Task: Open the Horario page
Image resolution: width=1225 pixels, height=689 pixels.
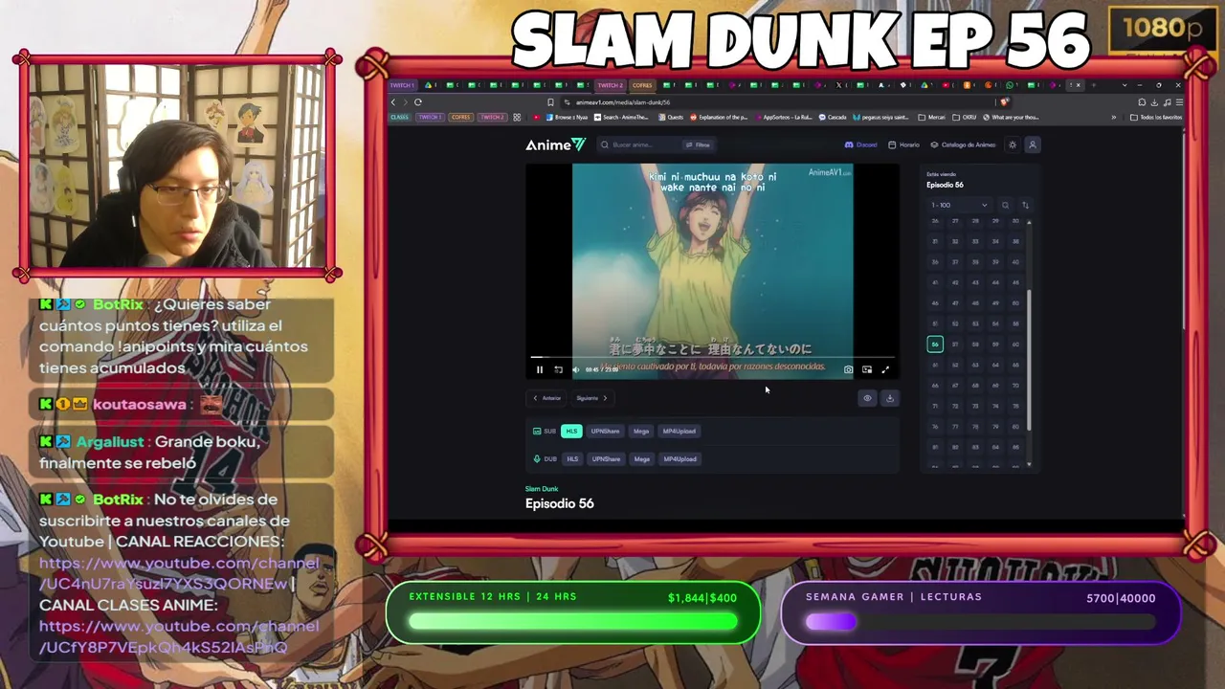Action: point(904,144)
